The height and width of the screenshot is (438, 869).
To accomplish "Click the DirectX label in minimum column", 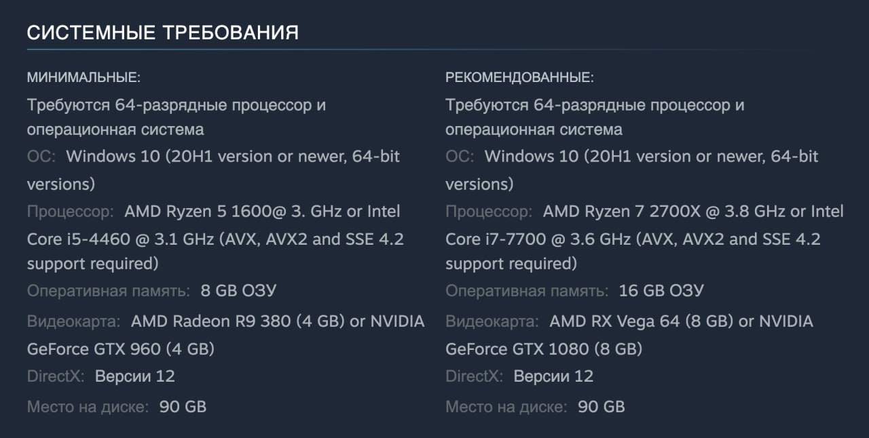I will coord(56,376).
